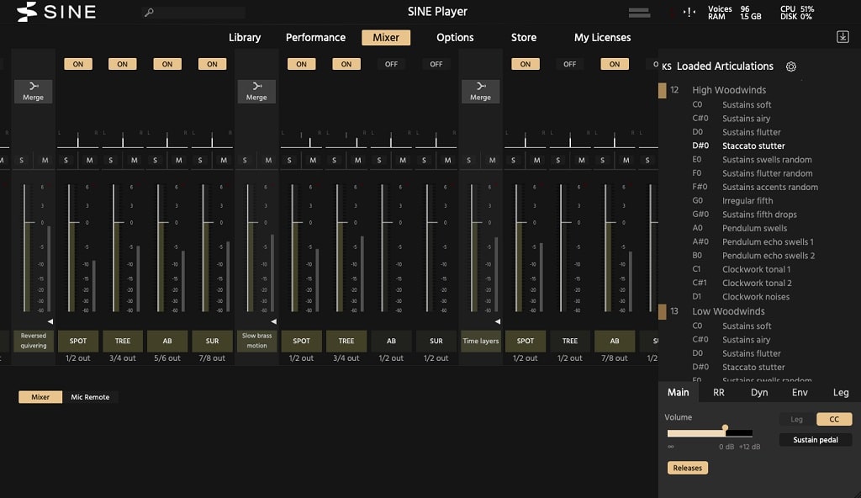This screenshot has height=498, width=861.
Task: Click the KS keyswitch mode label
Action: pos(667,66)
